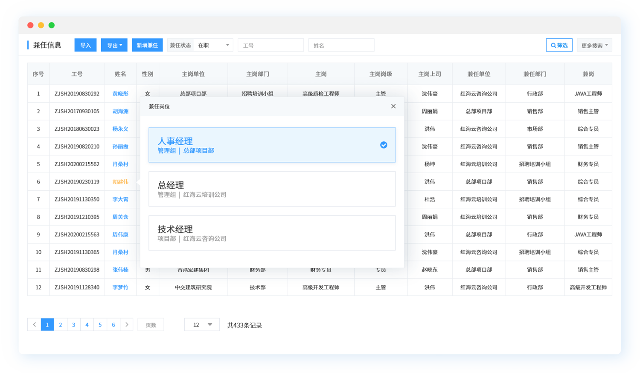Click 共433条记录 record count text
This screenshot has width=640, height=373.
pos(244,325)
